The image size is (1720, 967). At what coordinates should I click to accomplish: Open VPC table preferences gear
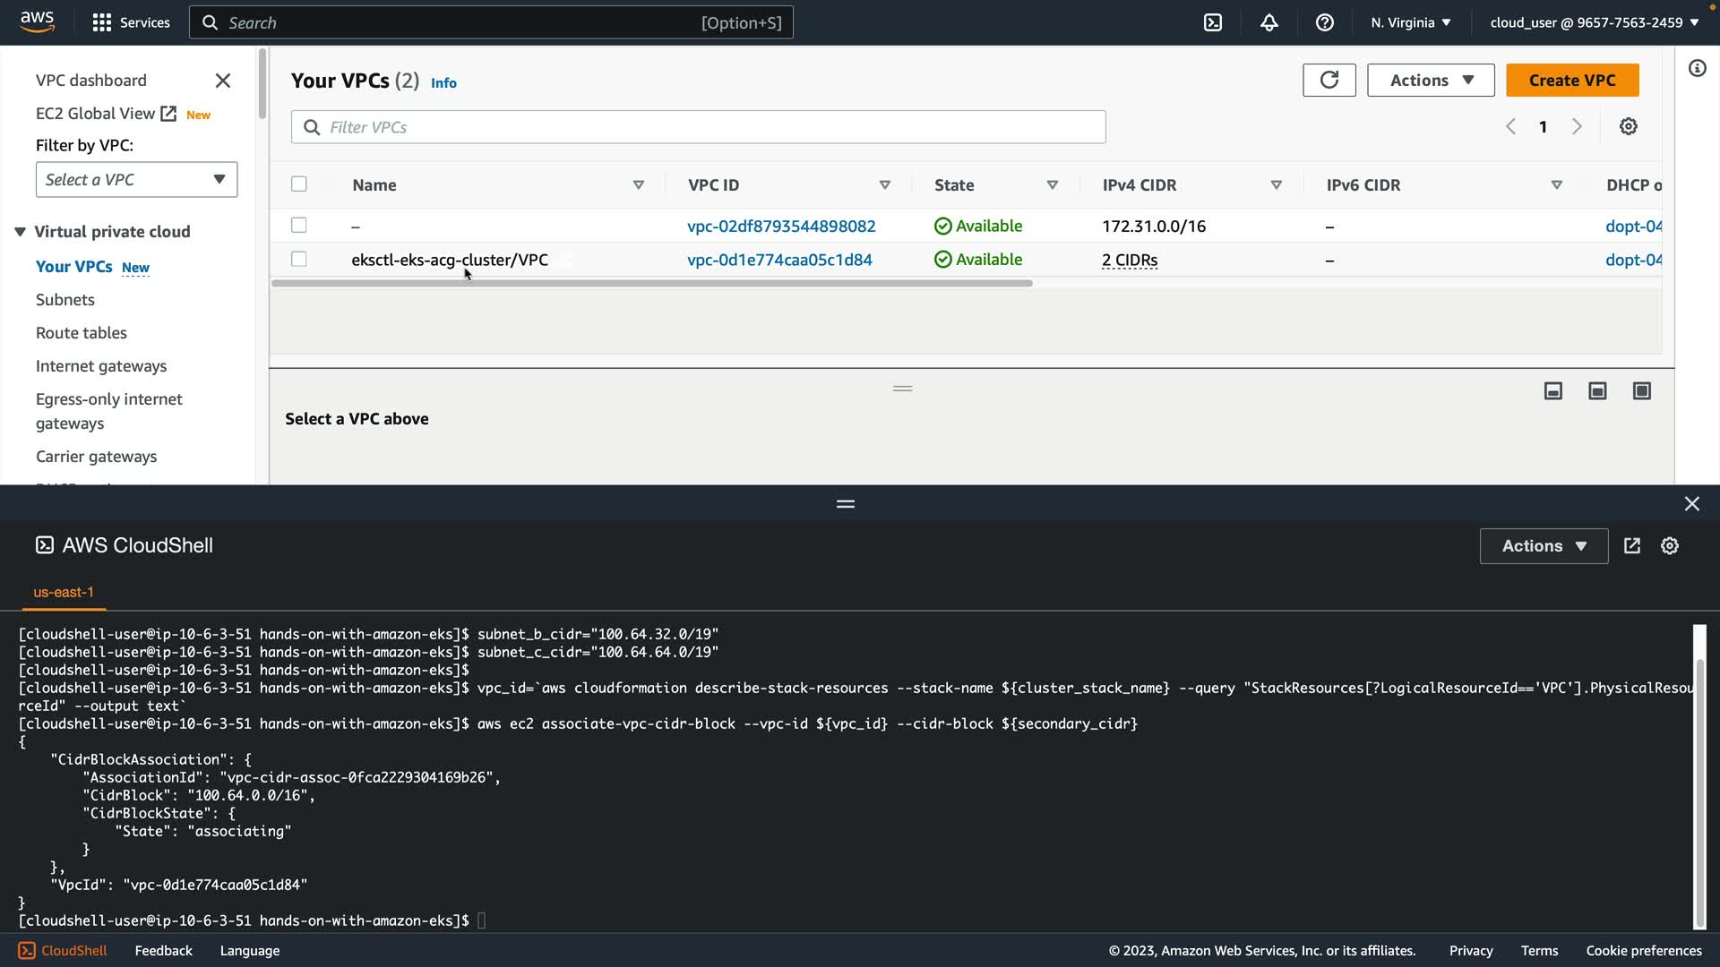1628,126
